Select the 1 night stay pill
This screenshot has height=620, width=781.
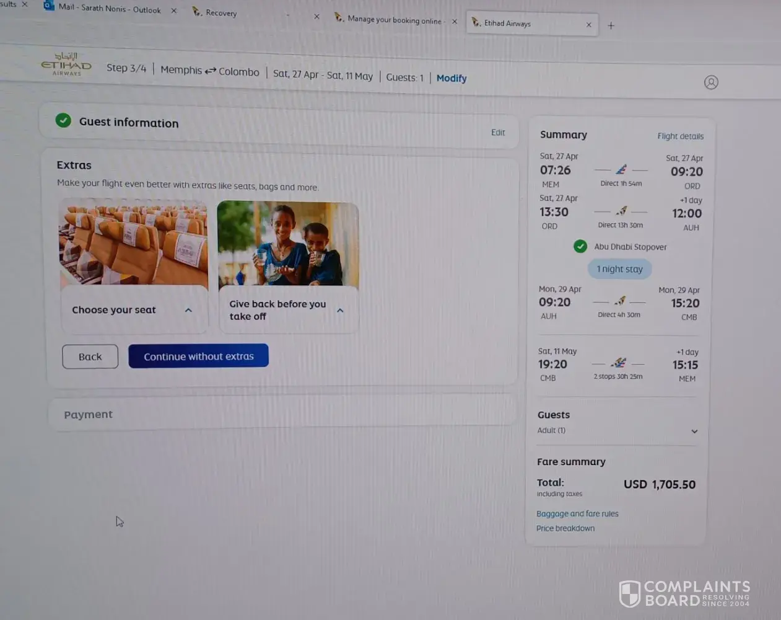(x=619, y=269)
